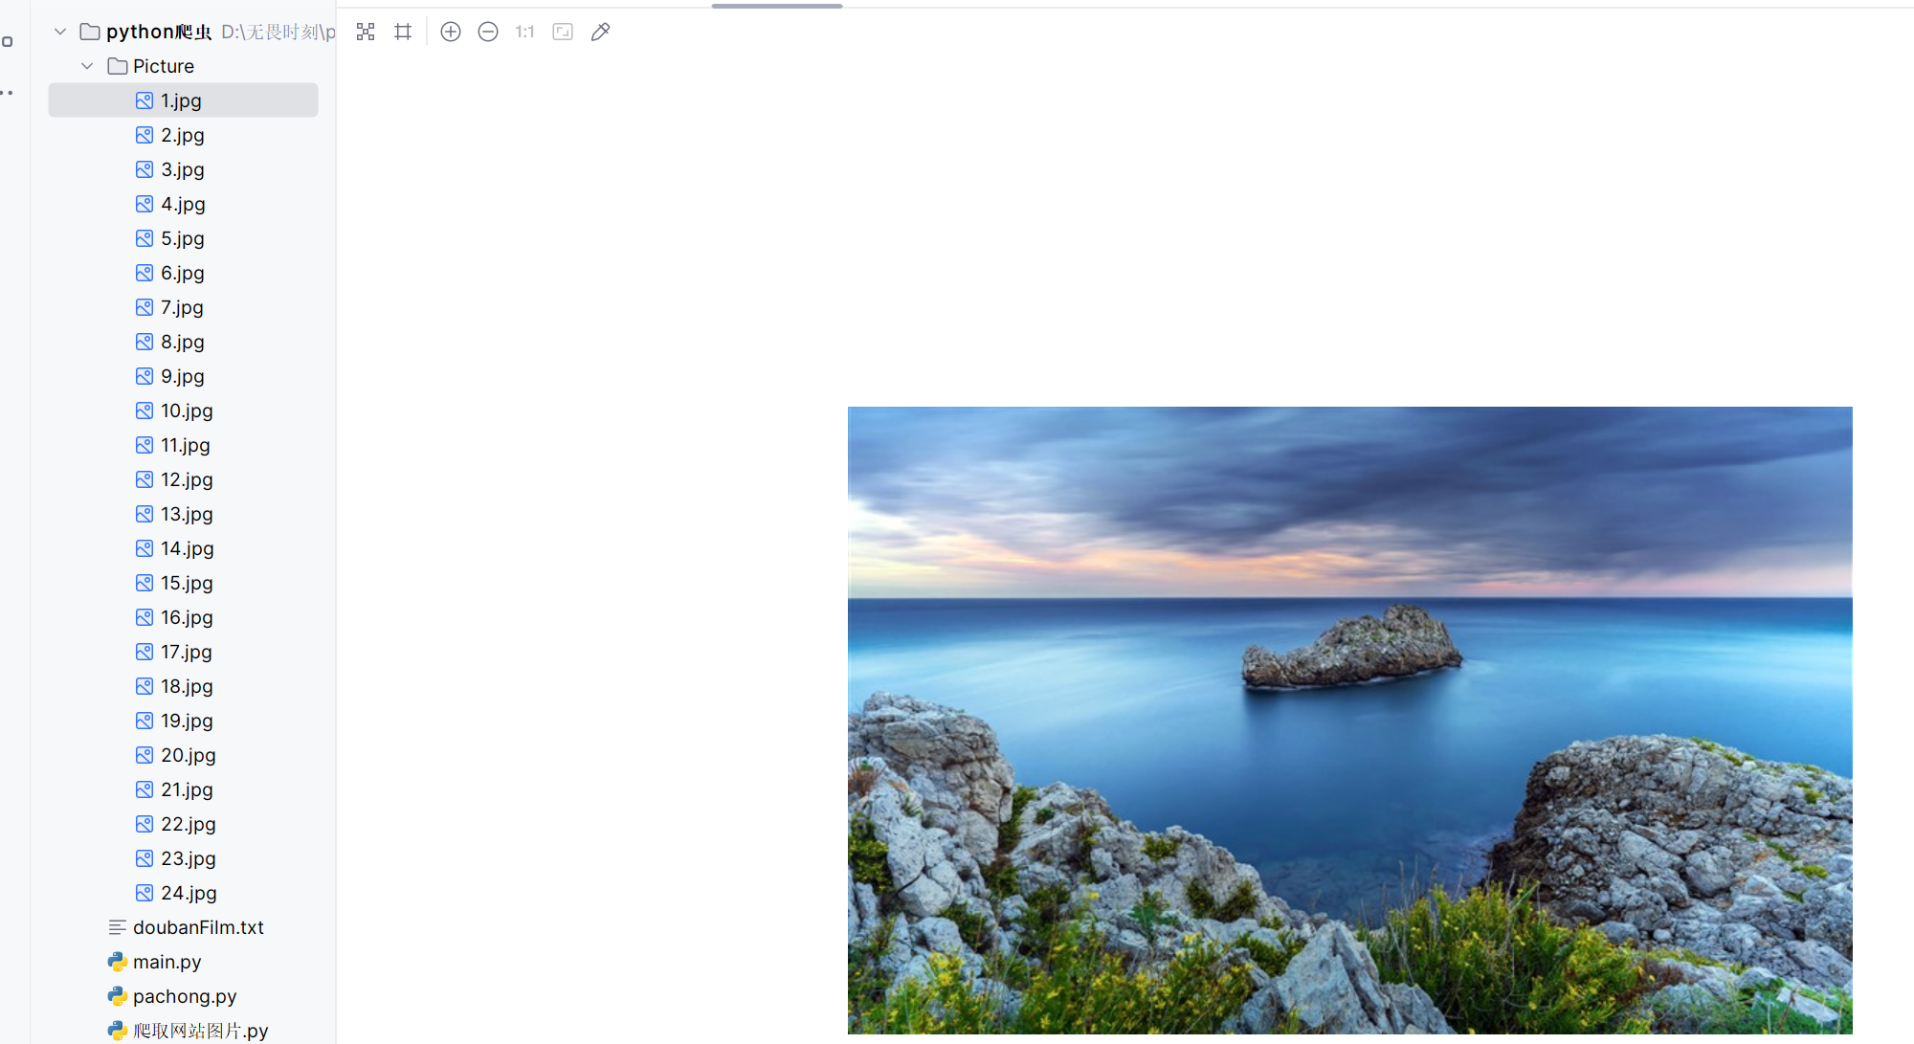Click the ocean landscape image preview
The image size is (1914, 1044).
pos(1349,720)
